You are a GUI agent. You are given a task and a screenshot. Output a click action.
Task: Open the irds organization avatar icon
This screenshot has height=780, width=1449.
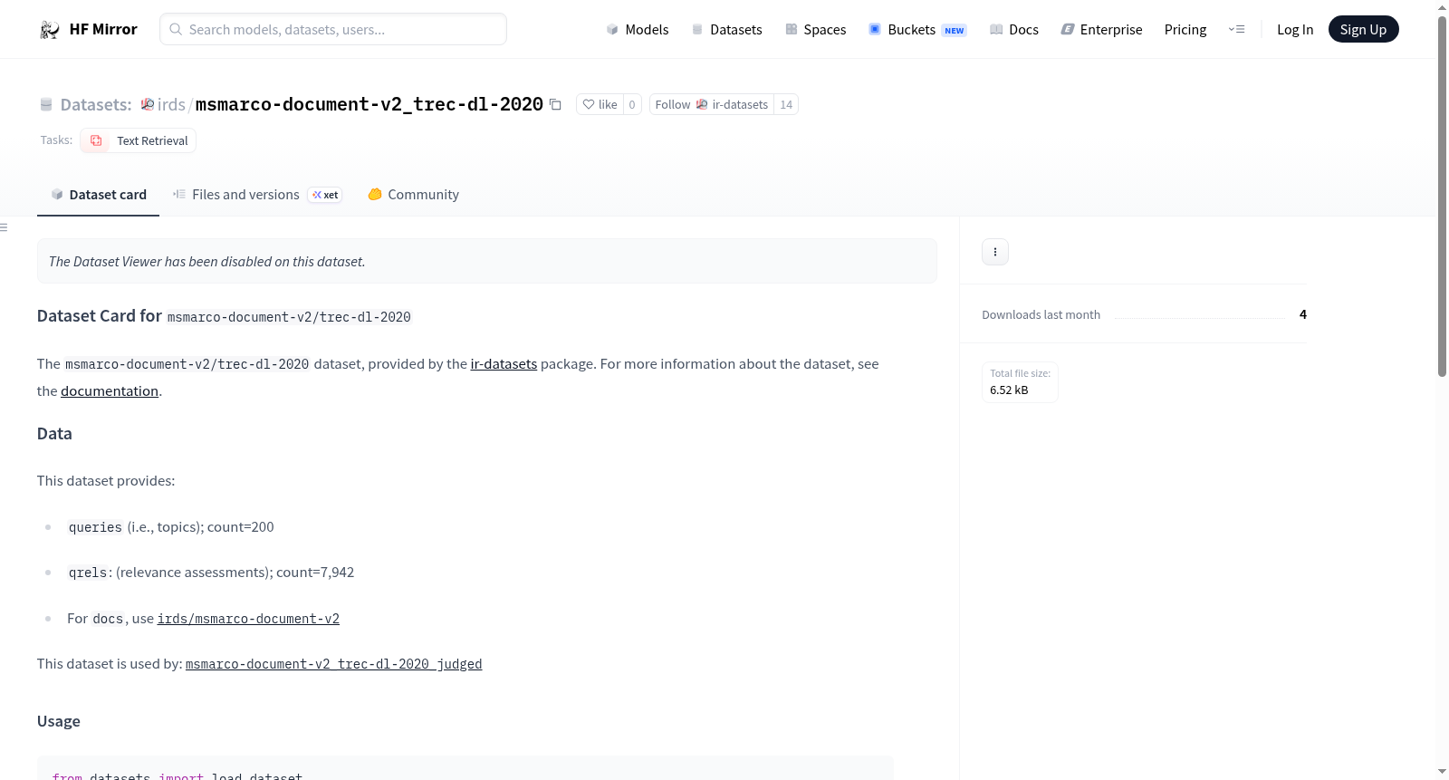point(148,105)
